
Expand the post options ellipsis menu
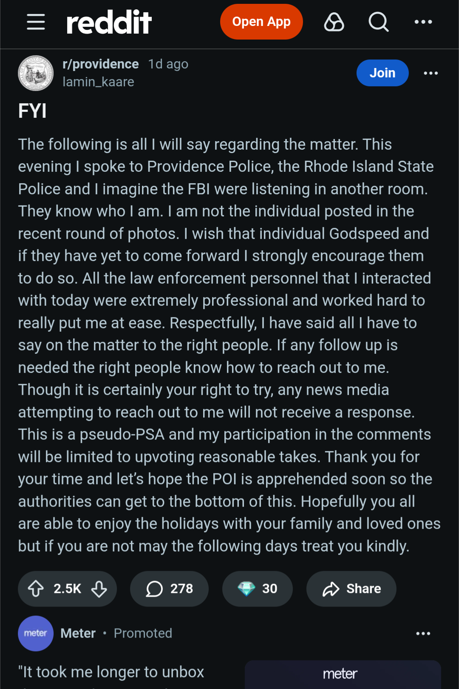[431, 73]
